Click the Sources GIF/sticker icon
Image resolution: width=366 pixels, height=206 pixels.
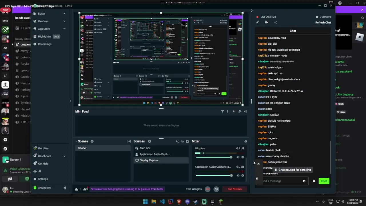coord(182,141)
